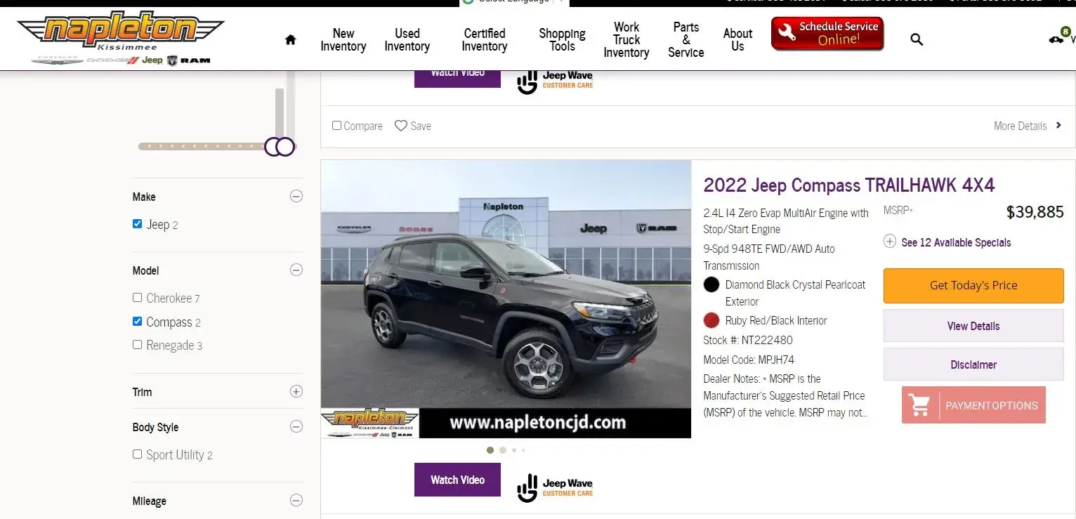Tick the Compare checkbox
This screenshot has height=519, width=1076.
click(336, 126)
